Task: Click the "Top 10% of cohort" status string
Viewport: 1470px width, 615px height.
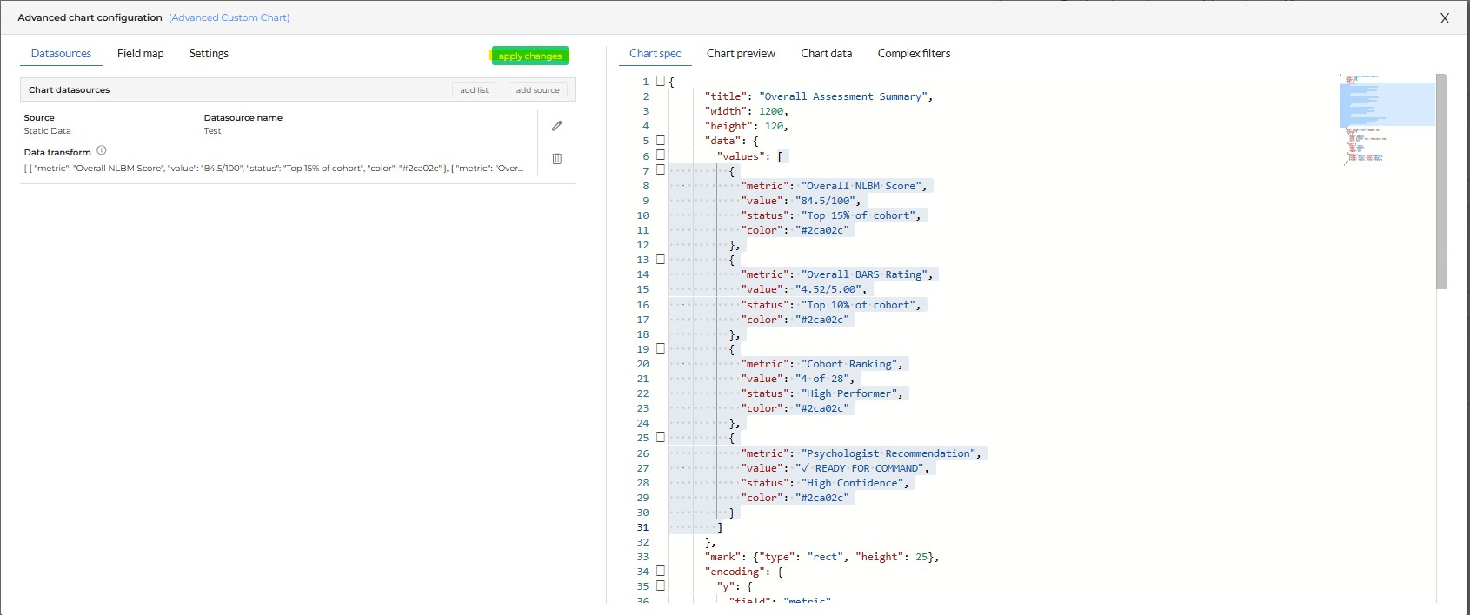Action: pos(858,305)
